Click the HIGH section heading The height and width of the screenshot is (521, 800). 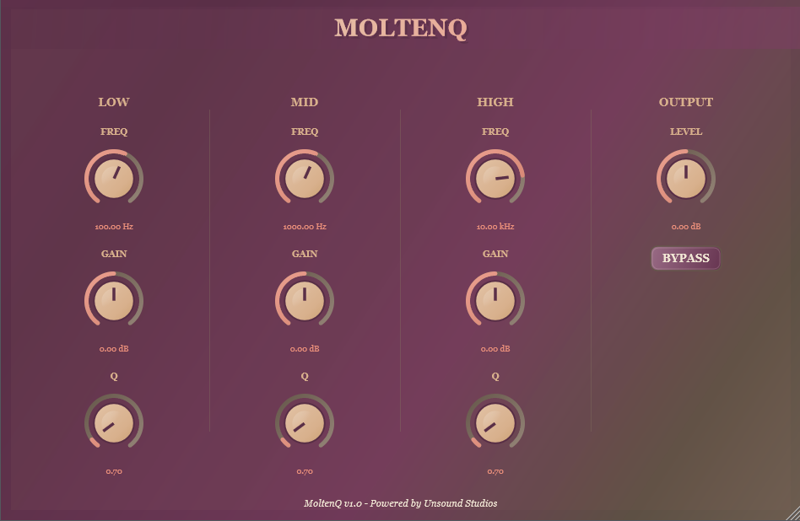click(x=495, y=102)
